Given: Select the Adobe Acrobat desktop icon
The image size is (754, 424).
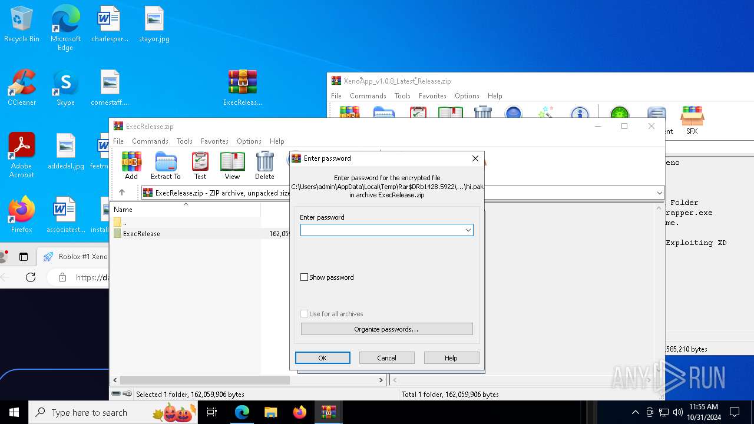Looking at the screenshot, I should (x=22, y=155).
